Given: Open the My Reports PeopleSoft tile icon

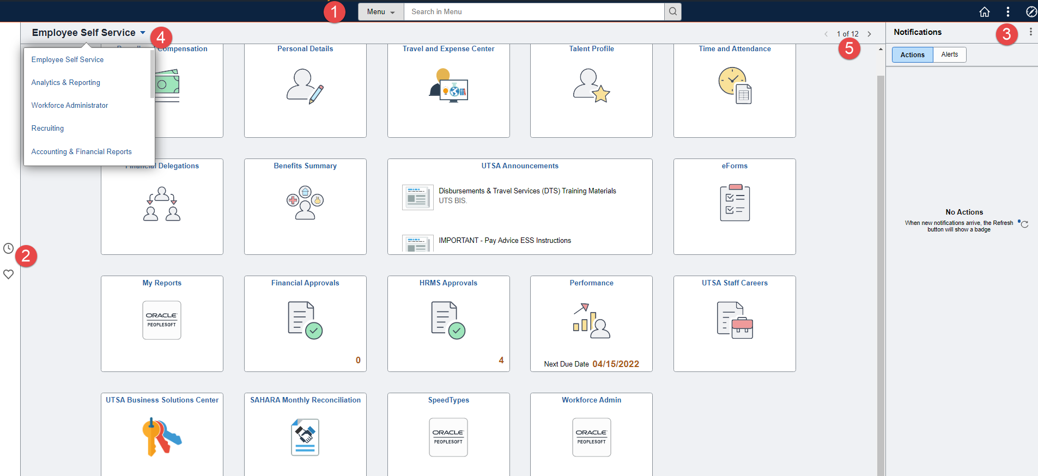Looking at the screenshot, I should (x=162, y=320).
